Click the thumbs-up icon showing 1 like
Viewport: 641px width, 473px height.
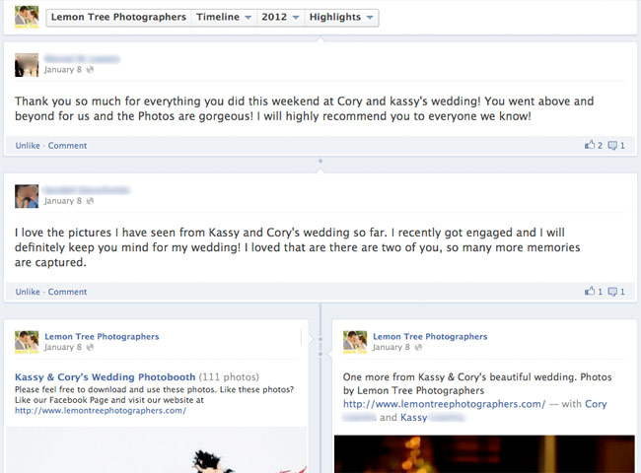[590, 291]
